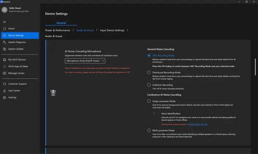Select 360° Recording Mode radio button
Viewport: 258px width, 154px height.
pos(149,56)
